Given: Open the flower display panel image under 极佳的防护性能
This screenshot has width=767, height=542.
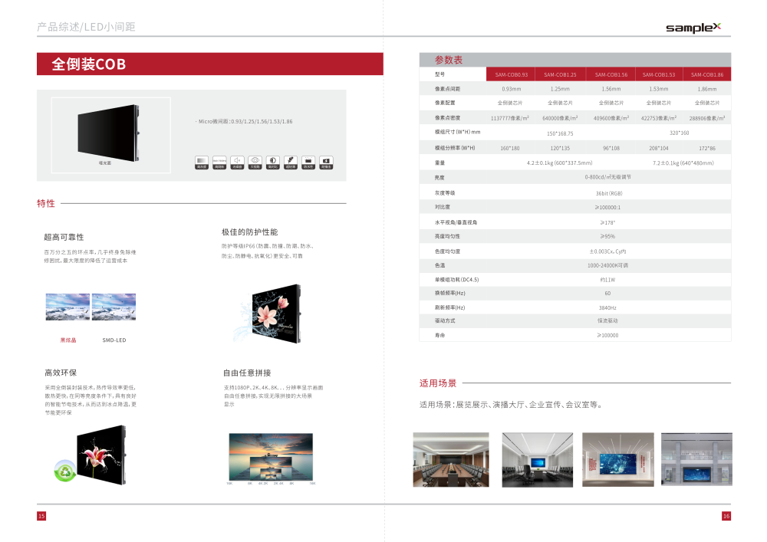Looking at the screenshot, I should [266, 314].
